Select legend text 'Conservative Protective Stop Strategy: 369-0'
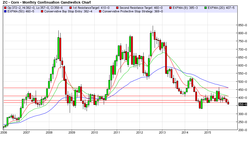Viewport: 249px width, 141px height. [133, 11]
